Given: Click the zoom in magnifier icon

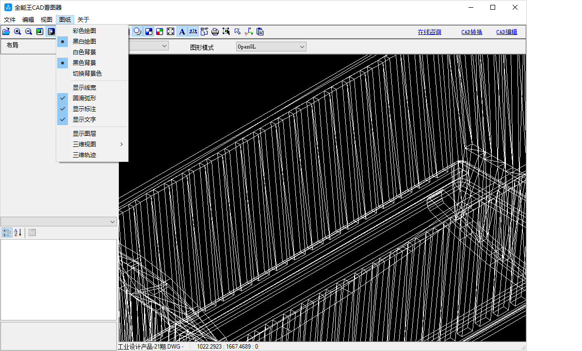Looking at the screenshot, I should (x=17, y=32).
